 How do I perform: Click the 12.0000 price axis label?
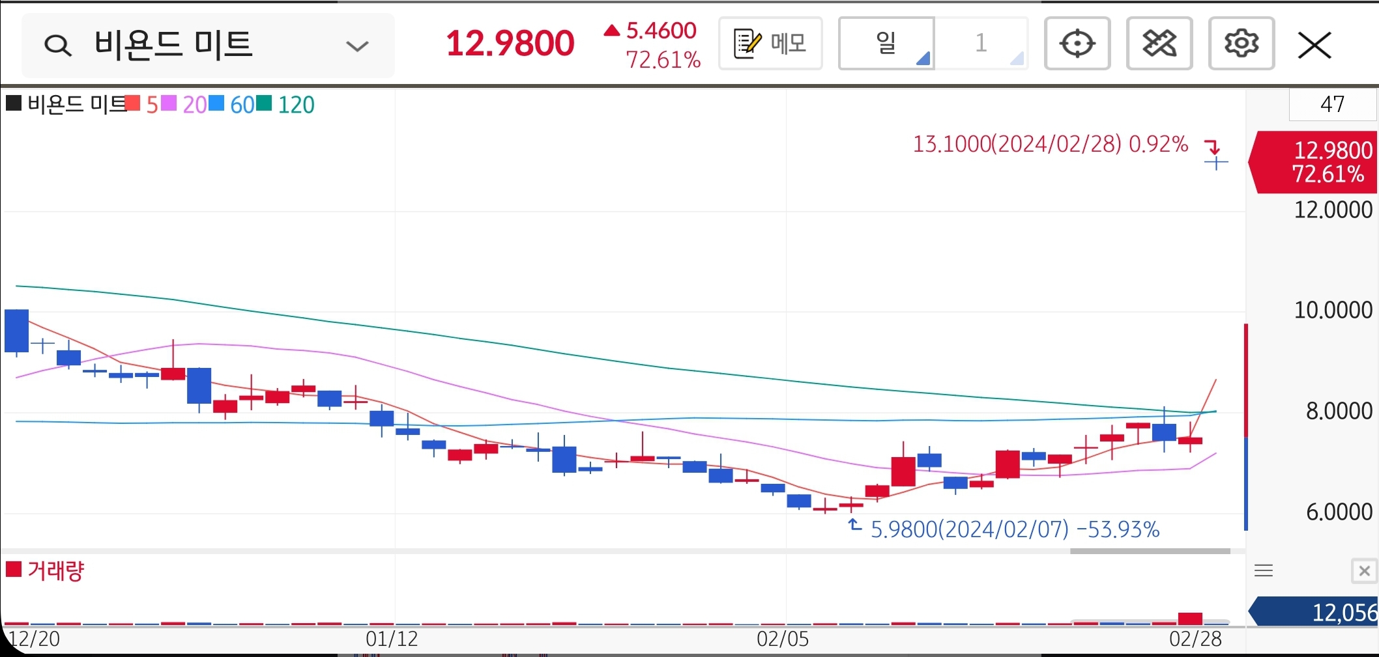pyautogui.click(x=1333, y=210)
